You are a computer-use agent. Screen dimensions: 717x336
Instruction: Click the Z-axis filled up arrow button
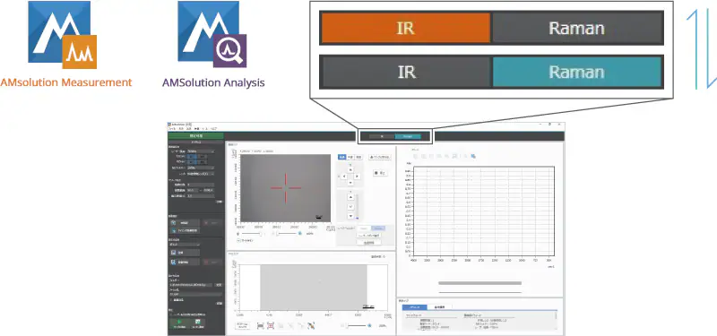click(350, 197)
